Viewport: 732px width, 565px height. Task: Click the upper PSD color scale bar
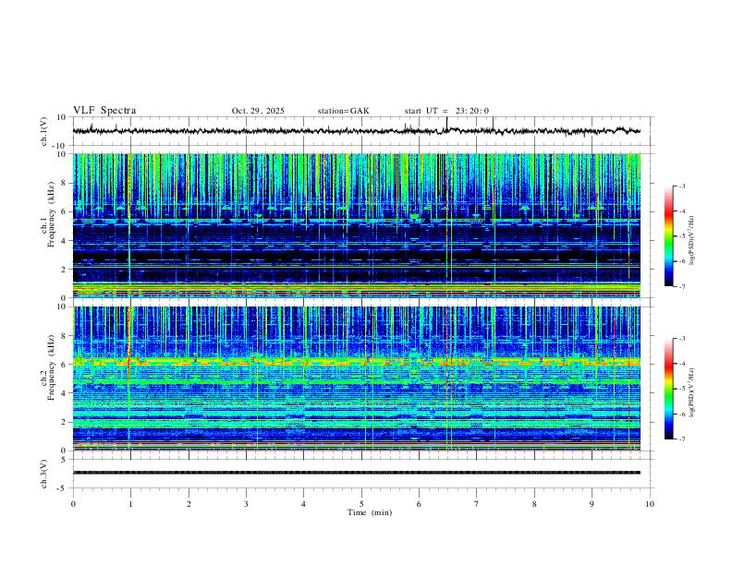point(669,236)
